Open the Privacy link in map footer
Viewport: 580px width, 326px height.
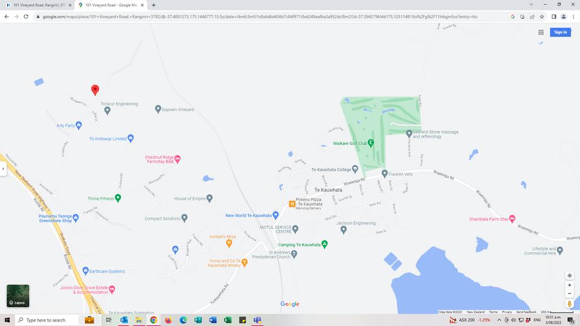point(507,312)
